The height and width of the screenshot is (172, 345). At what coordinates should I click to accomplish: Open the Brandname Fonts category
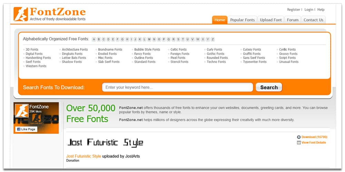pyautogui.click(x=110, y=50)
